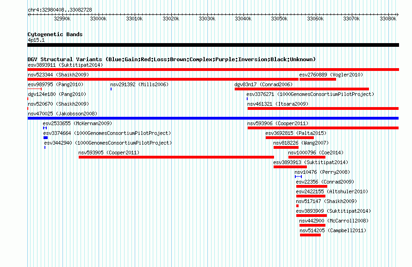Click the black 4p15.1 cytogenetic band bar
Viewport: 412px width, 267px height.
pos(213,45)
